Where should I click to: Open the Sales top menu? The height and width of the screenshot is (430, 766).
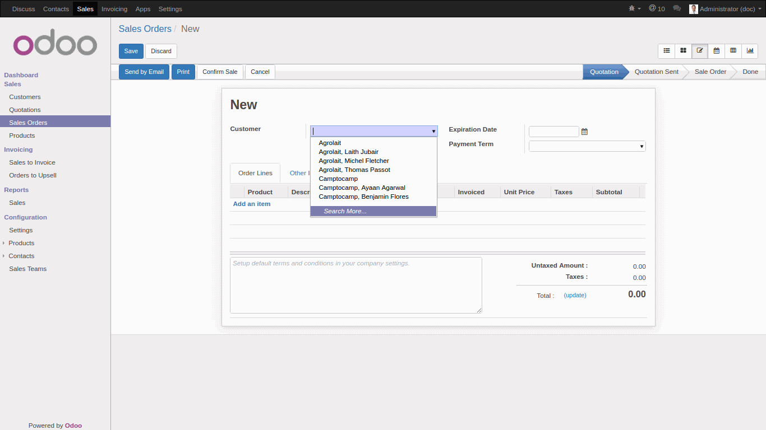(x=85, y=8)
